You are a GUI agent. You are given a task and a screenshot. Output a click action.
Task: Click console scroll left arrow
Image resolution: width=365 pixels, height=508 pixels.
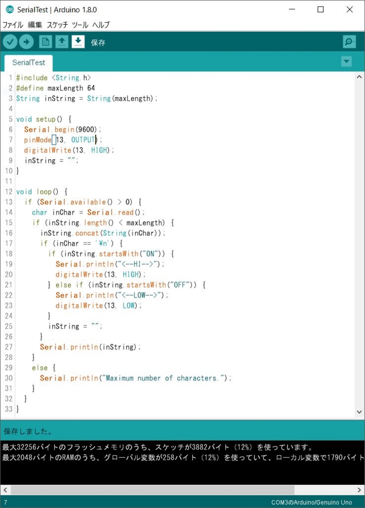pyautogui.click(x=5, y=490)
